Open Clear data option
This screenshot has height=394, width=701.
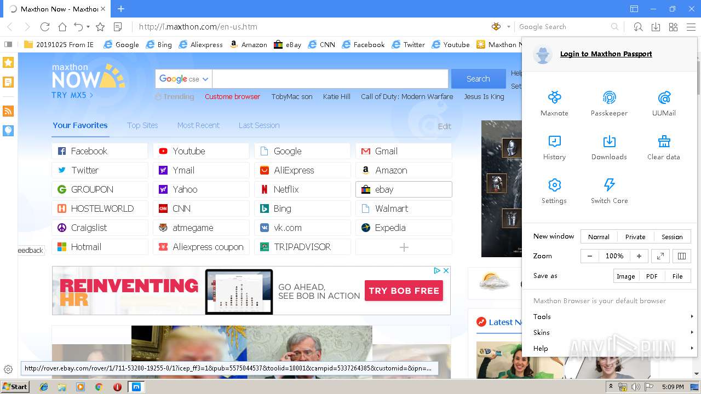(664, 147)
